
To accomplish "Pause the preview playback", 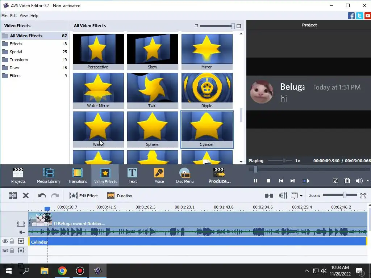I will pos(255,181).
